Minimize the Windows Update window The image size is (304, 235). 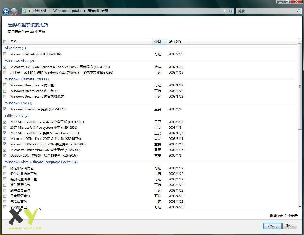280,2
